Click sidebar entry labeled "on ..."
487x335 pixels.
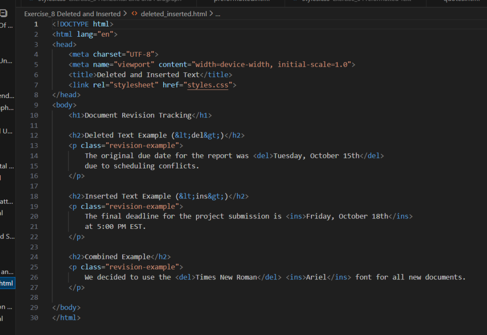7,307
